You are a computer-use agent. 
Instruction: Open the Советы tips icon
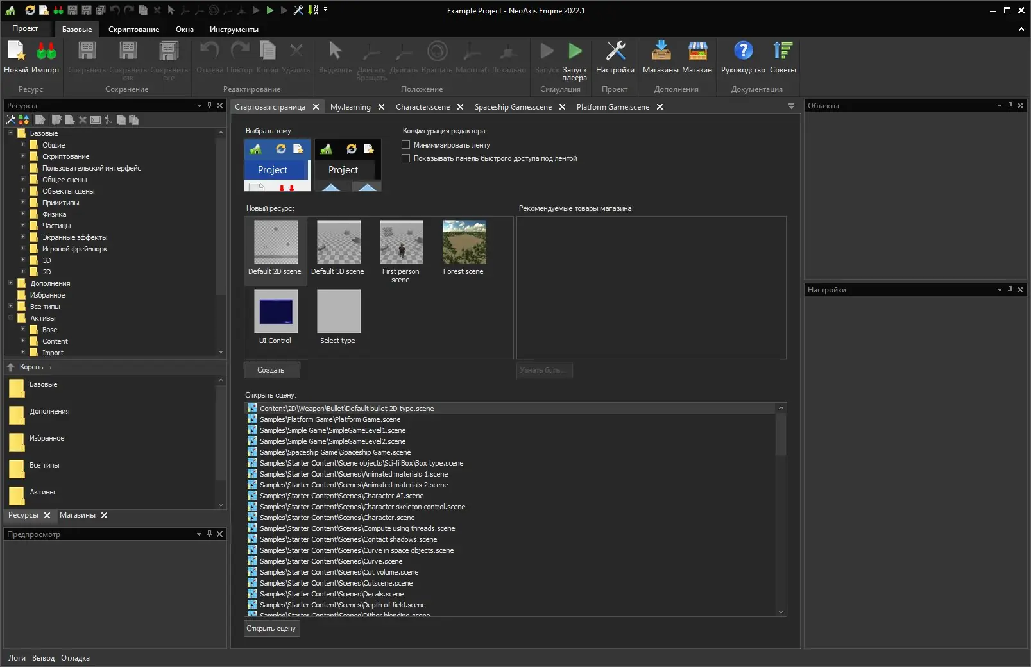[783, 52]
